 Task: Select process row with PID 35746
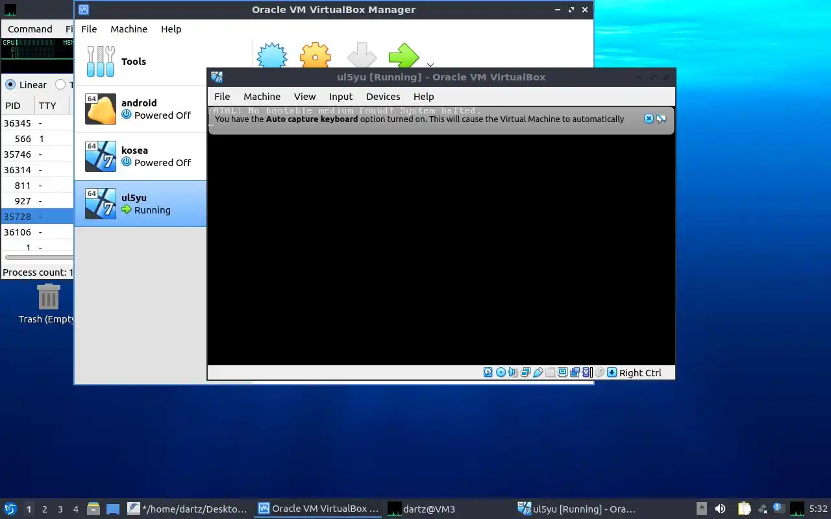click(x=38, y=154)
